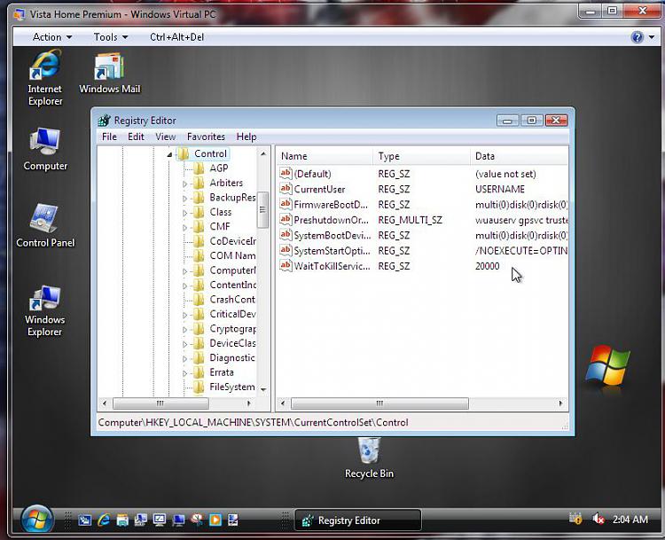
Task: Click the Registry Editor taskbar button
Action: (x=358, y=520)
